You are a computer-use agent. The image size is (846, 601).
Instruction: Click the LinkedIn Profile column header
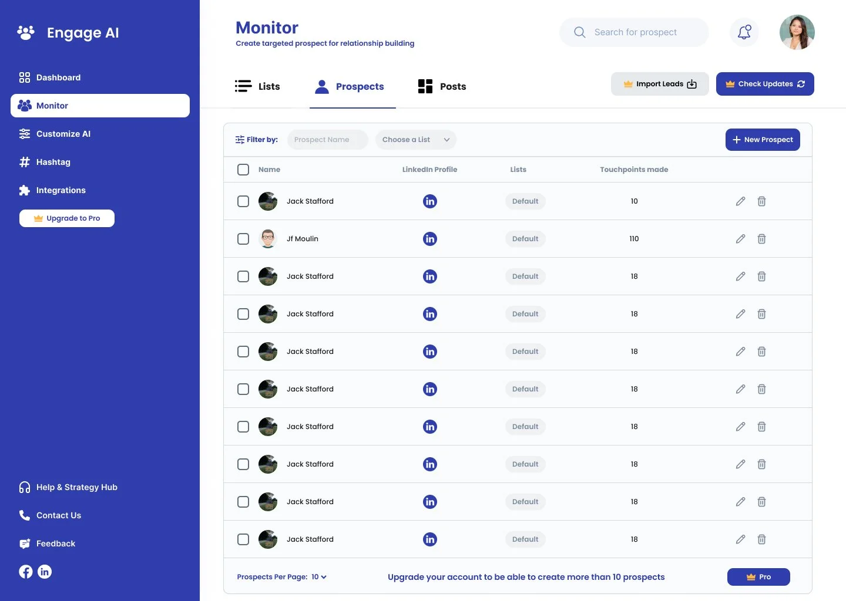coord(429,170)
